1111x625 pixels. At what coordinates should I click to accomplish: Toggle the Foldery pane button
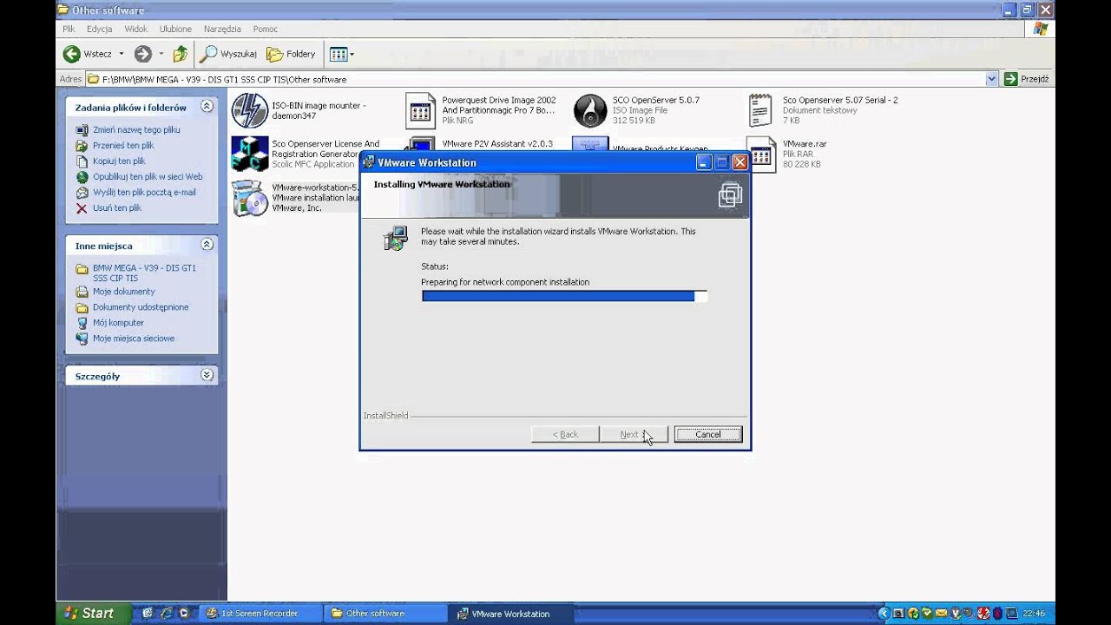(292, 54)
